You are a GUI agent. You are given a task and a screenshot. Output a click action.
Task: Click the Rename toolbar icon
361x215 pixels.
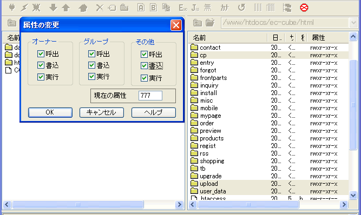[x=112, y=8]
